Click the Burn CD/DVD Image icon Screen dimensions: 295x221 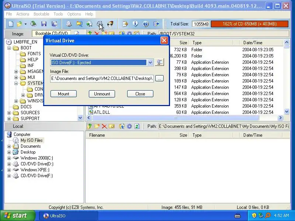[110, 24]
